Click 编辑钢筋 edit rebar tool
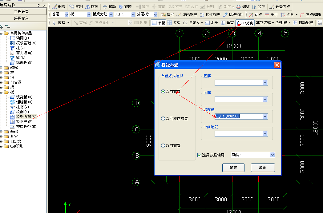Screen dimensions: 323x213 [x=187, y=14]
